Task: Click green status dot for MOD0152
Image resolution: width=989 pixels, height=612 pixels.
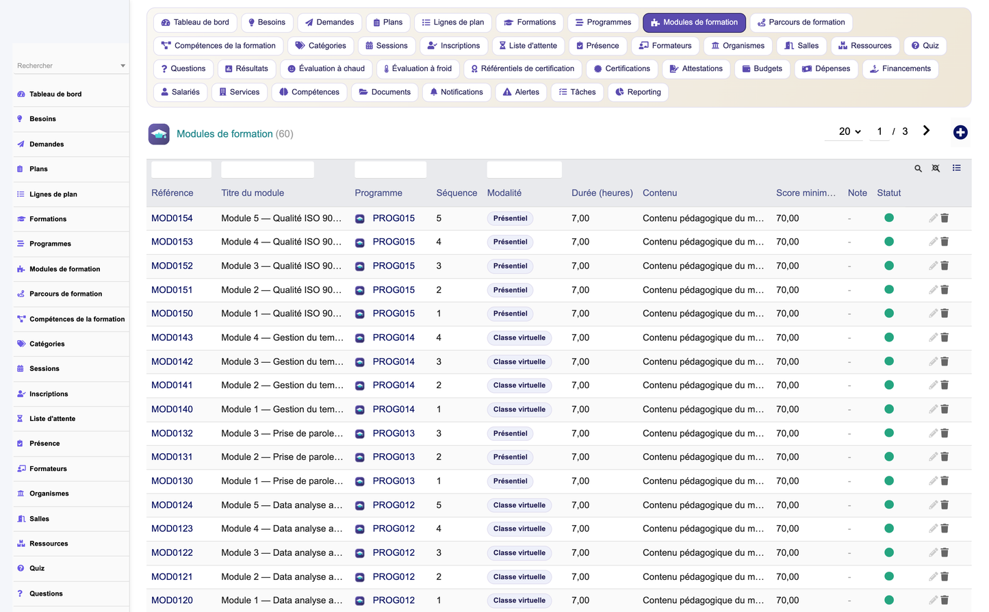Action: coord(889,266)
